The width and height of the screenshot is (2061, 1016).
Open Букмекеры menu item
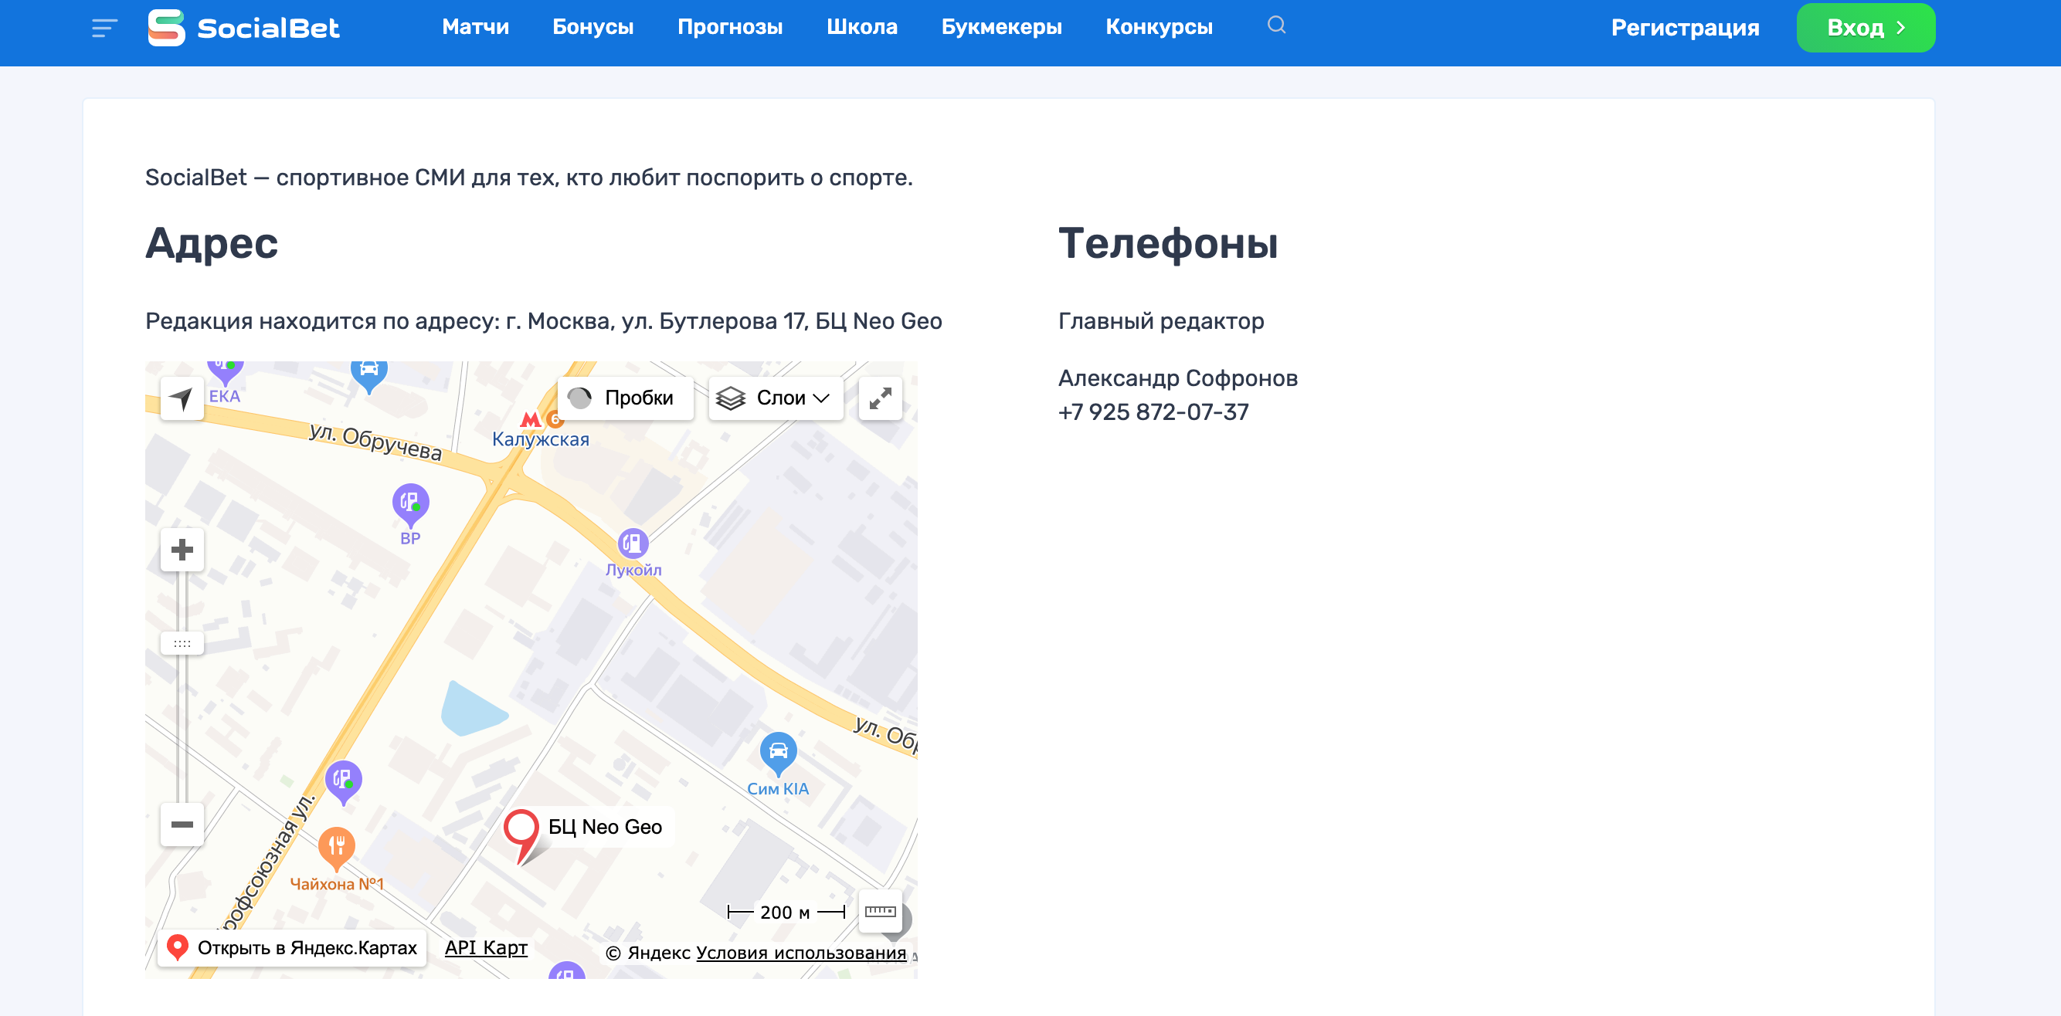pyautogui.click(x=1001, y=27)
